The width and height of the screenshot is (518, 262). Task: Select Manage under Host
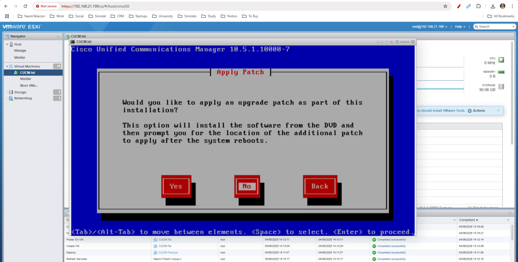(x=20, y=51)
